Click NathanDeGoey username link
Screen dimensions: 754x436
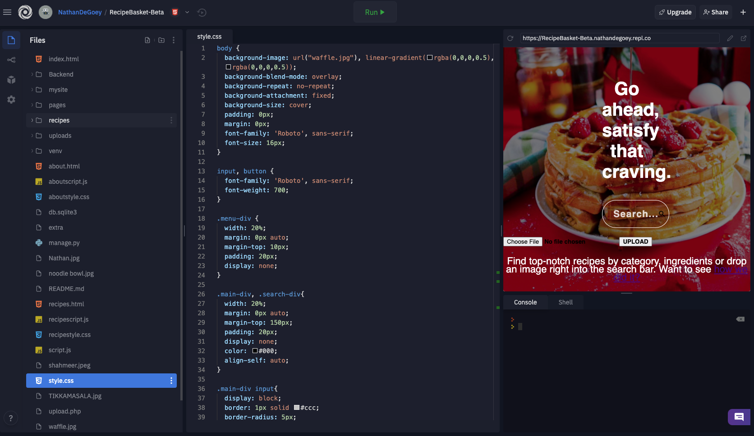80,12
